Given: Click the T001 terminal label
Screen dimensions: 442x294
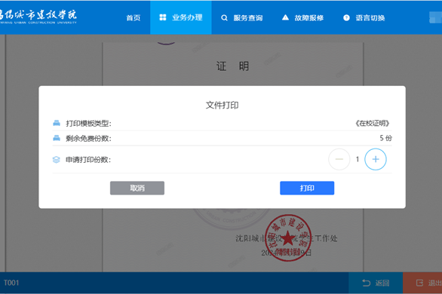Looking at the screenshot, I should click(x=11, y=283).
